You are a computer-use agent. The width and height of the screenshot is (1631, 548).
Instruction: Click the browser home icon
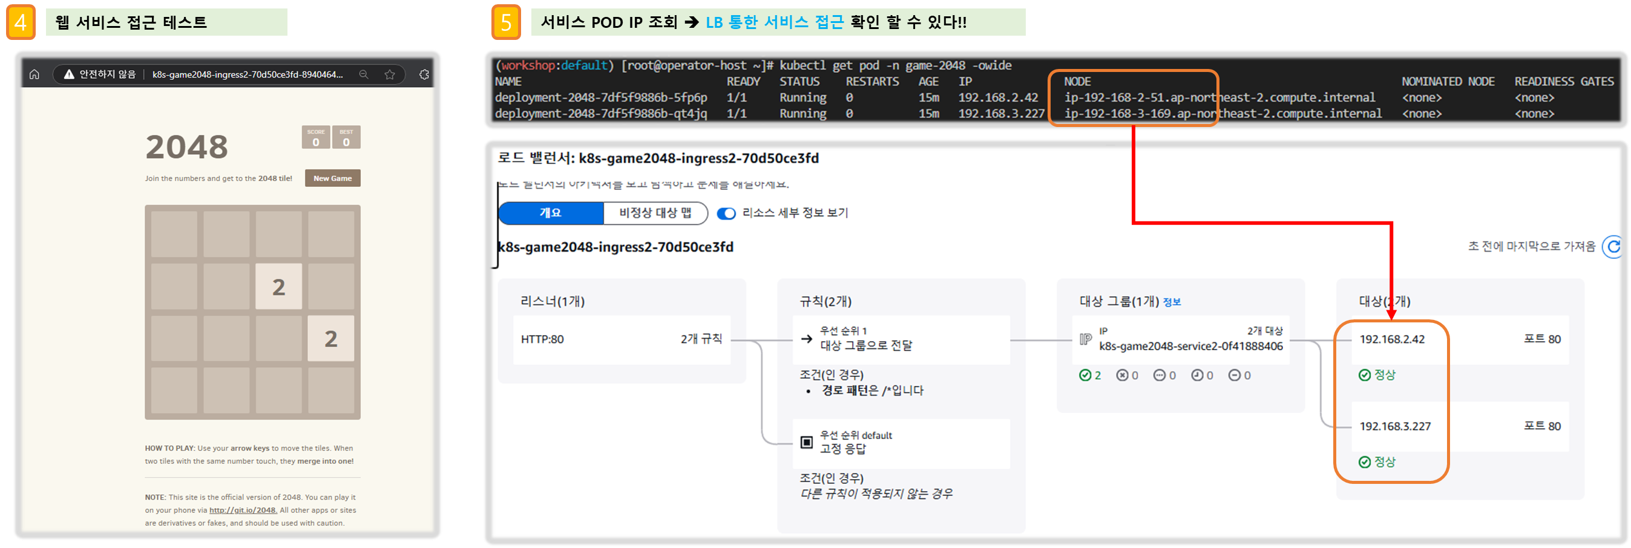coord(34,74)
